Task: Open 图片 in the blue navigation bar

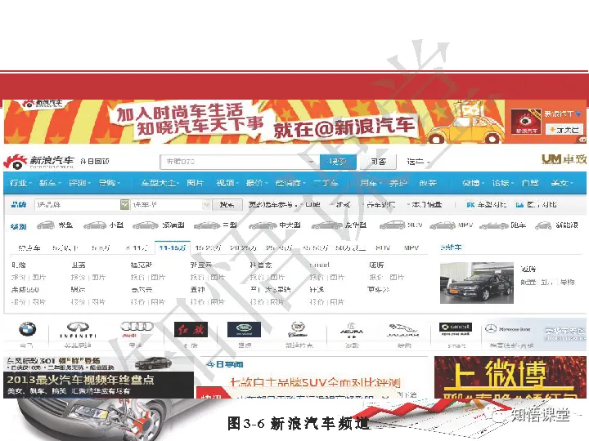Action: (x=196, y=183)
